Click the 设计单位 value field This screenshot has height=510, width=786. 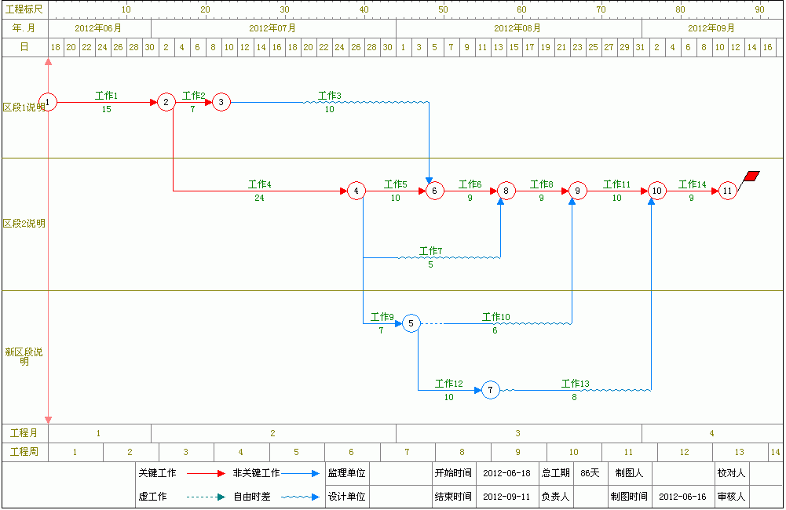(x=400, y=497)
